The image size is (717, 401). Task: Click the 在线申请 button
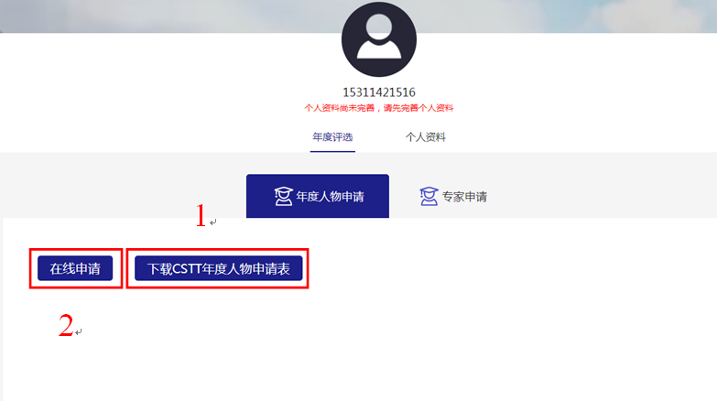click(x=75, y=268)
